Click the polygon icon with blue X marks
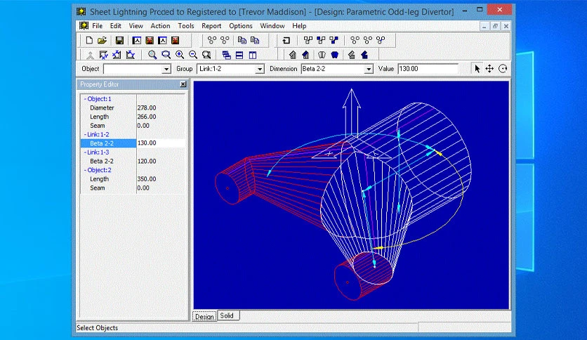The image size is (587, 340). pyautogui.click(x=104, y=55)
